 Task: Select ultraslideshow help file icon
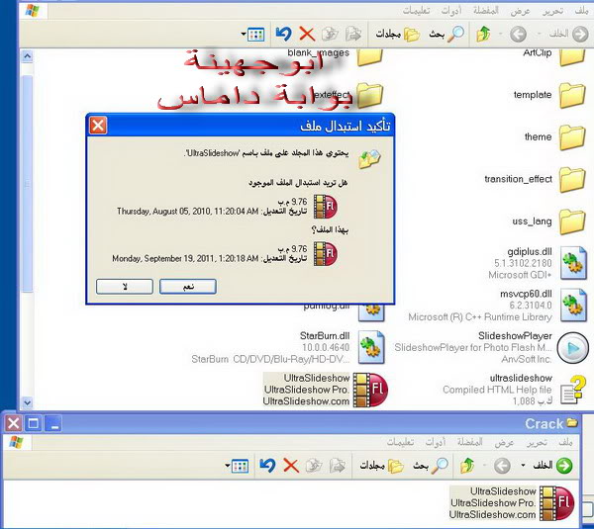573,390
